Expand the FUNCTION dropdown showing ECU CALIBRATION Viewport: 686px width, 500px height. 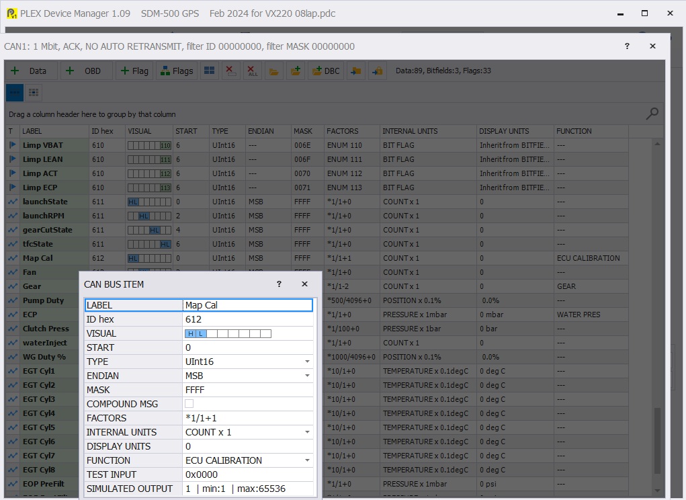click(x=307, y=461)
